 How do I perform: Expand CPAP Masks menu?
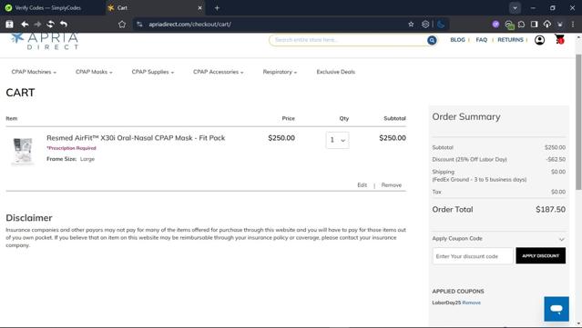(x=94, y=72)
